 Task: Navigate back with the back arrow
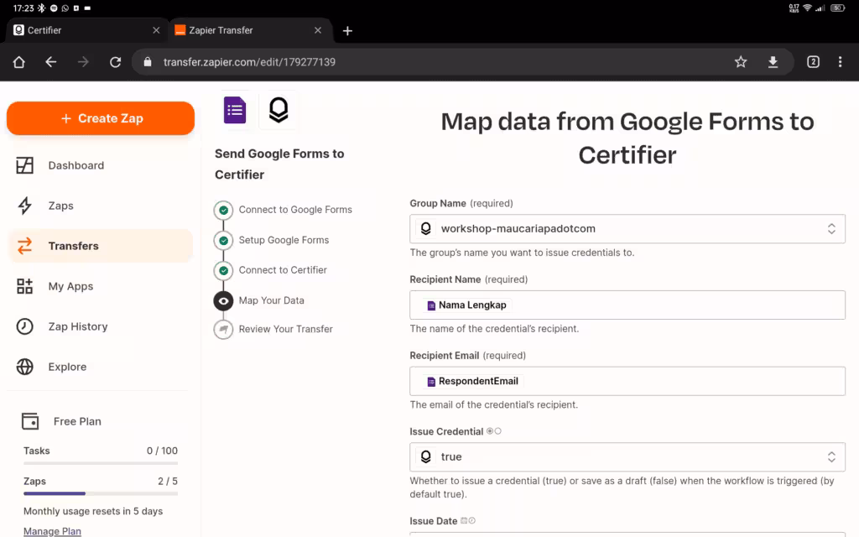pyautogui.click(x=51, y=62)
